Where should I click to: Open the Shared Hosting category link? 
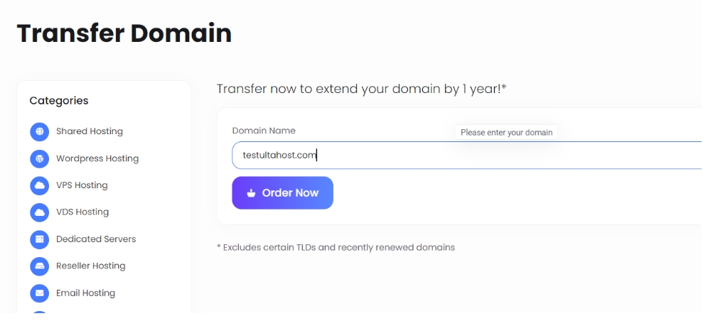(90, 131)
